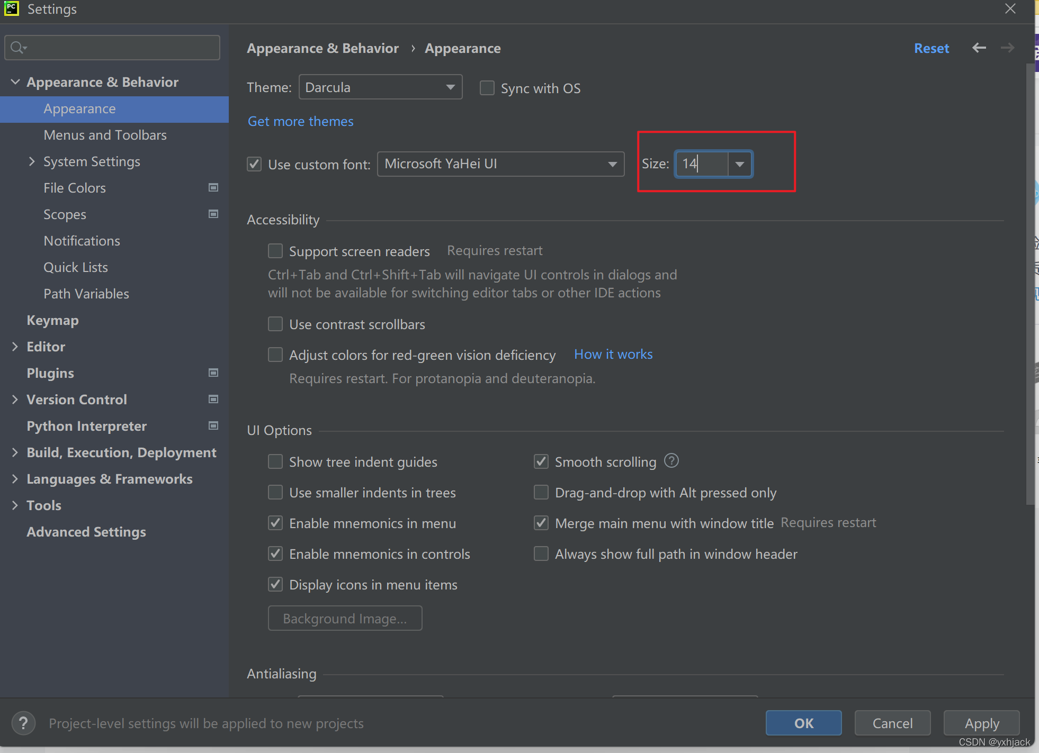This screenshot has height=753, width=1039.
Task: Enable the Sync with OS checkbox
Action: [x=487, y=88]
